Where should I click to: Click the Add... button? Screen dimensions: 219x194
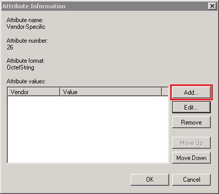(x=191, y=93)
